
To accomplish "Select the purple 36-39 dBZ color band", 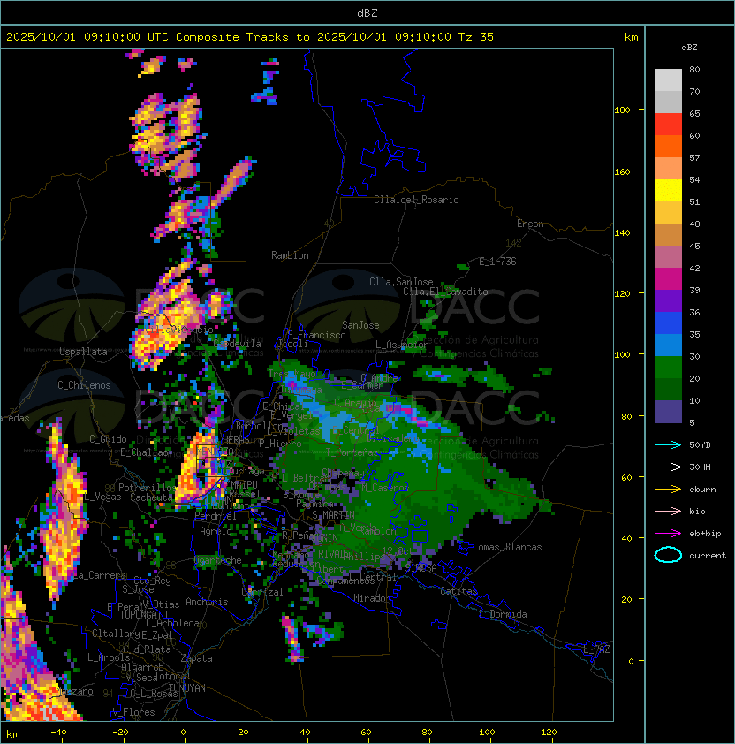I will [668, 300].
